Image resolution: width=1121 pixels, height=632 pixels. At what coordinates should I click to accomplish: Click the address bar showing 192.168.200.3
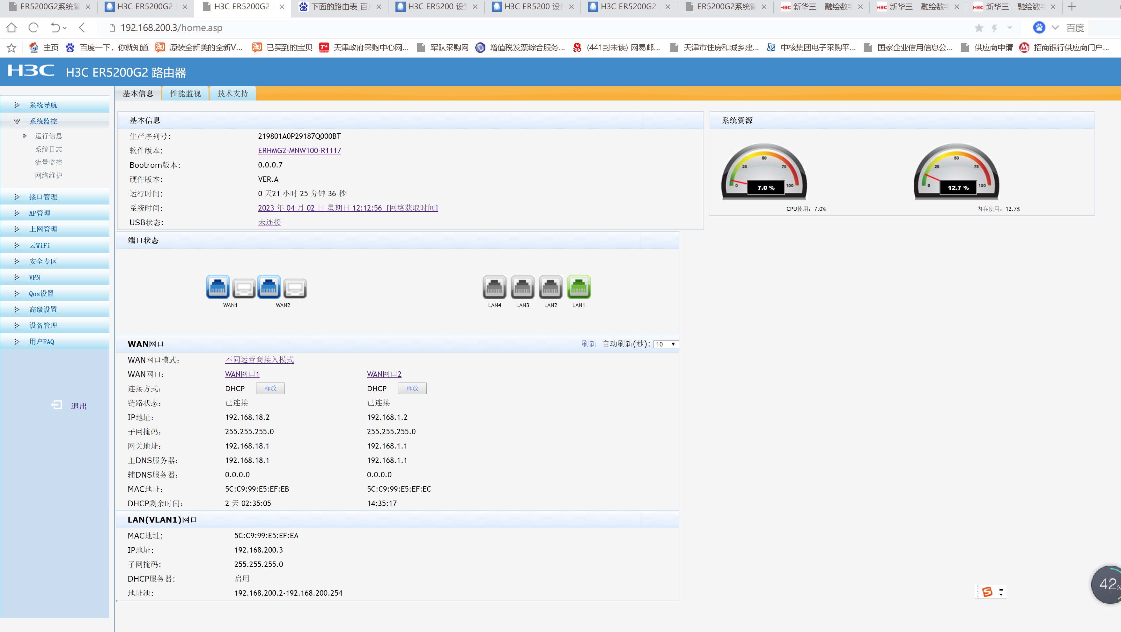tap(172, 28)
